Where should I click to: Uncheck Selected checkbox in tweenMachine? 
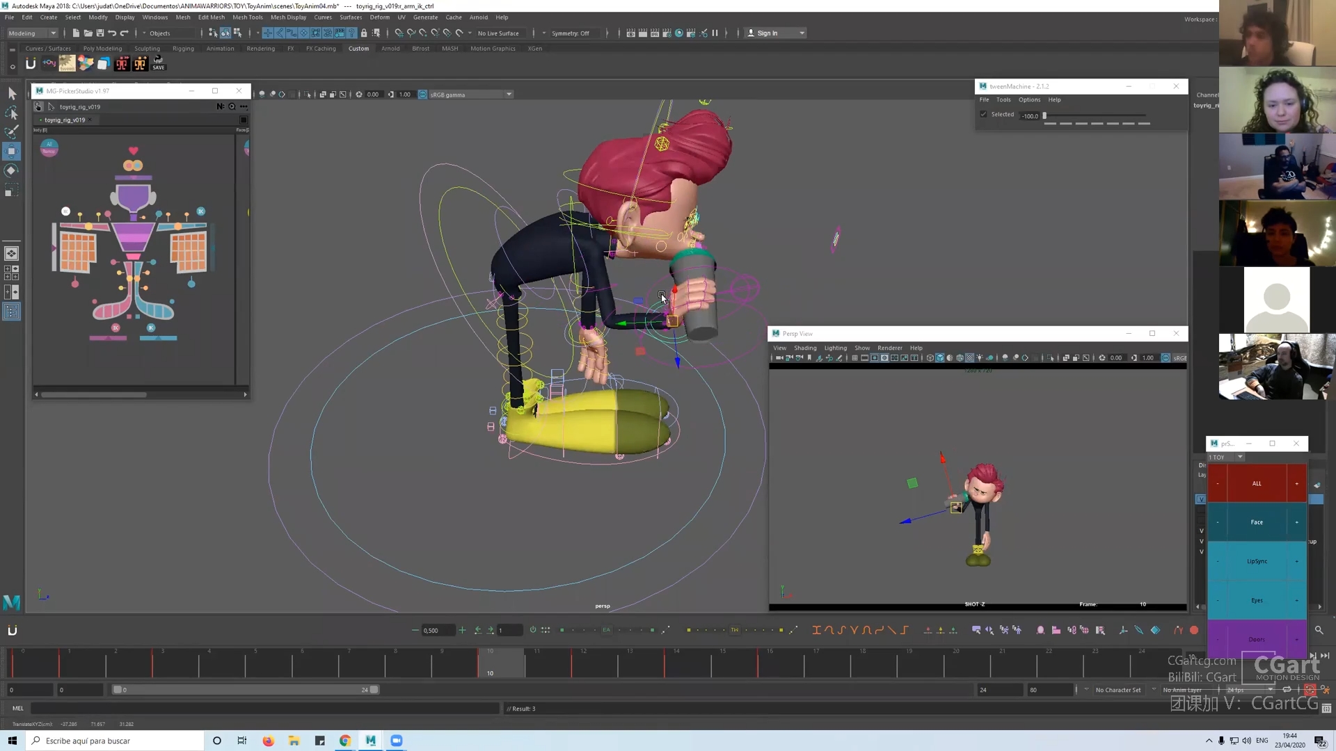983,114
